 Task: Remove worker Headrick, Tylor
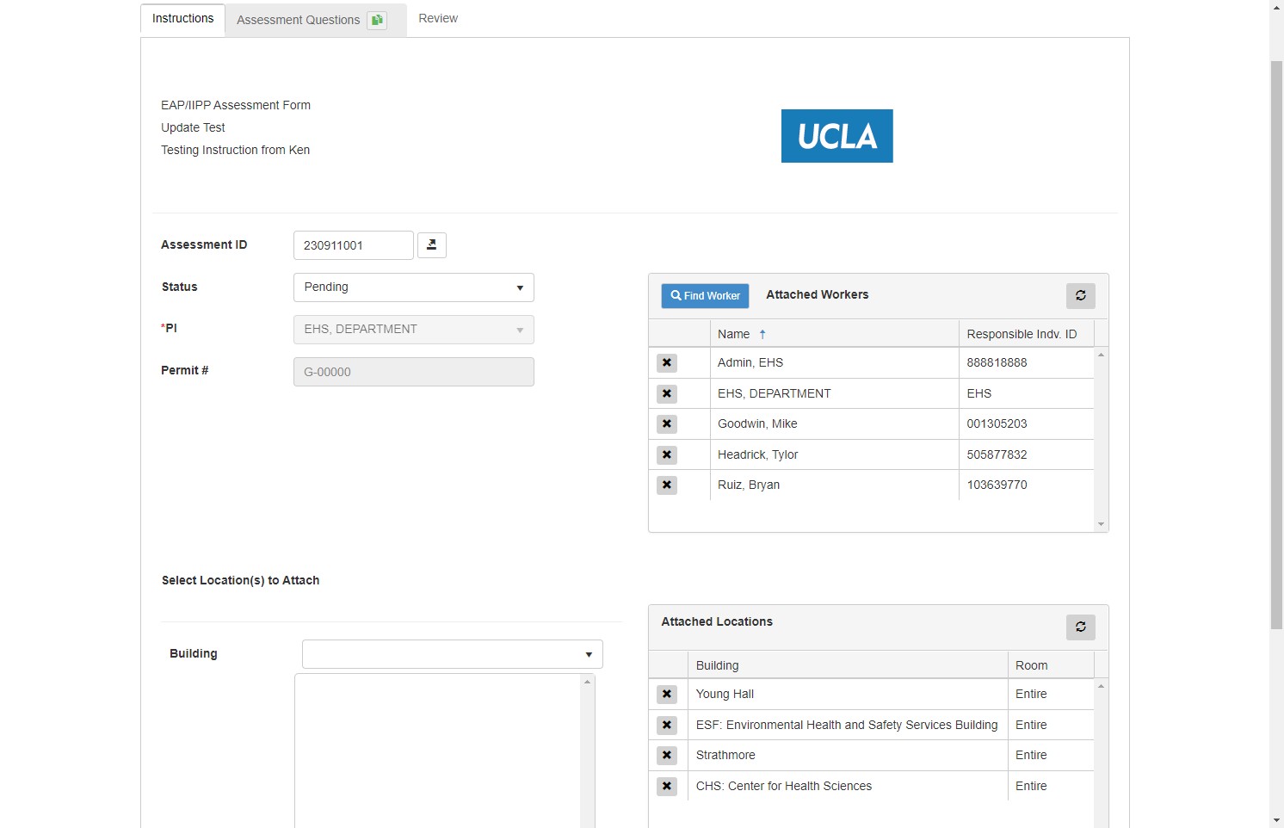(x=667, y=455)
